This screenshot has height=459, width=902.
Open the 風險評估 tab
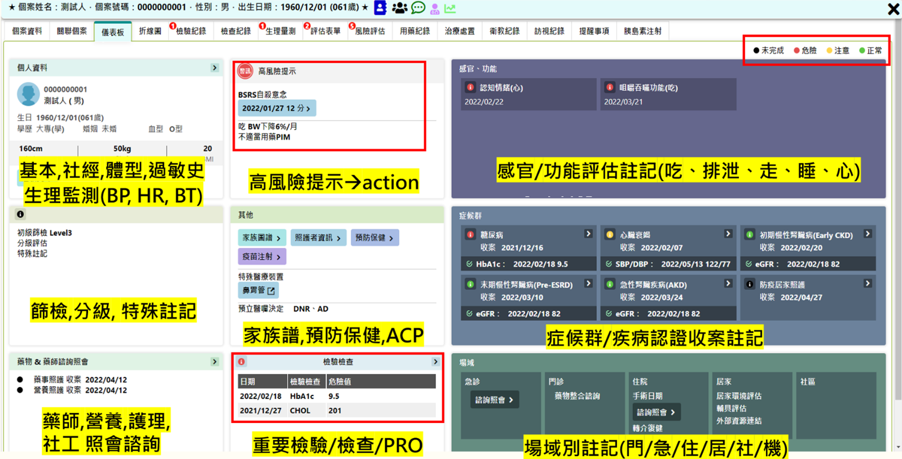tap(370, 31)
